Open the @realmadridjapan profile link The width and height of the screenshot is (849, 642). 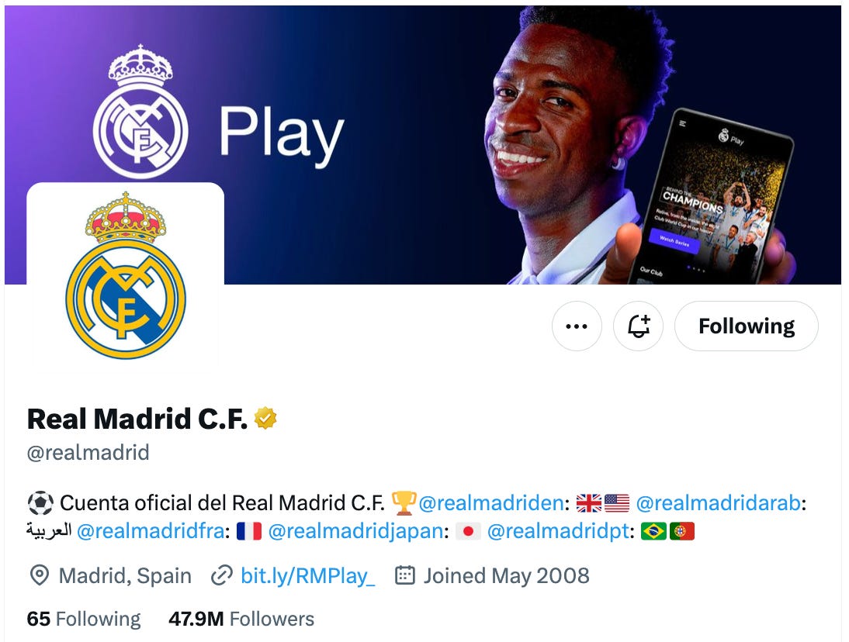[x=355, y=531]
